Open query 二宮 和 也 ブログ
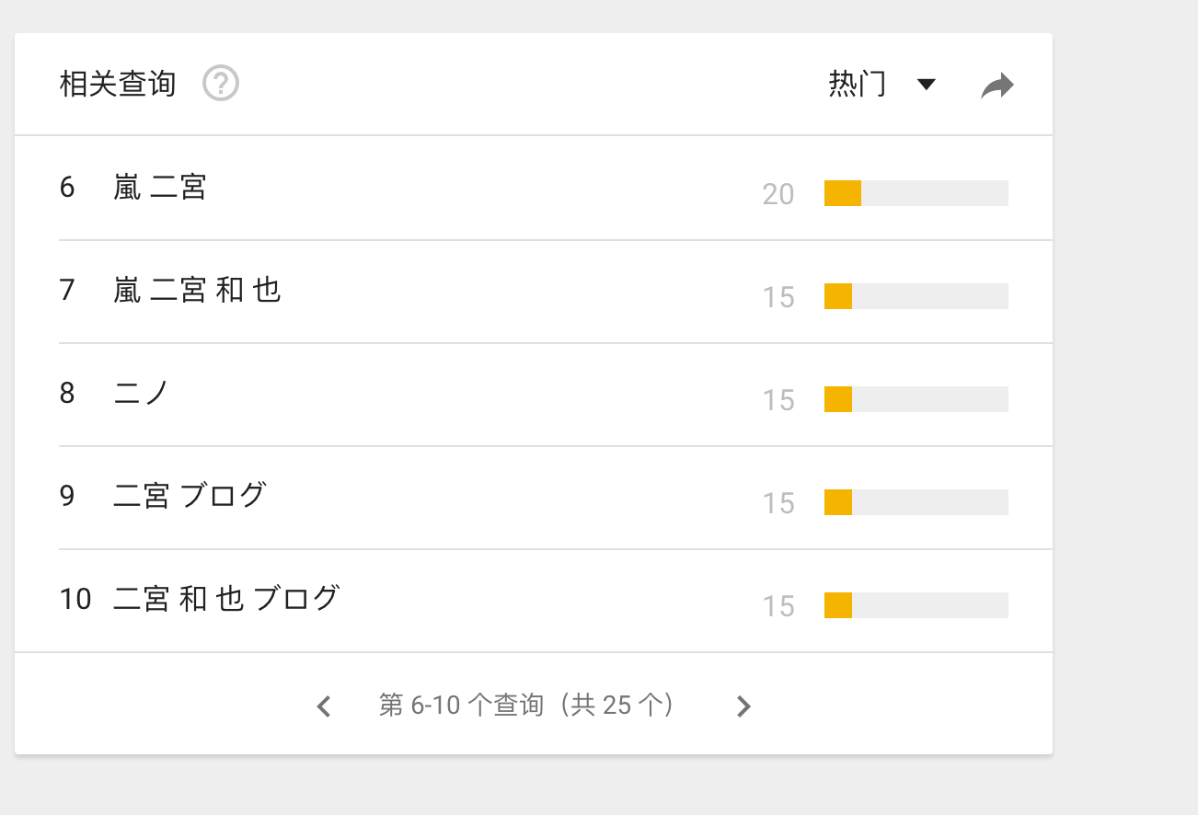Screen dimensions: 1198x815 coord(226,600)
